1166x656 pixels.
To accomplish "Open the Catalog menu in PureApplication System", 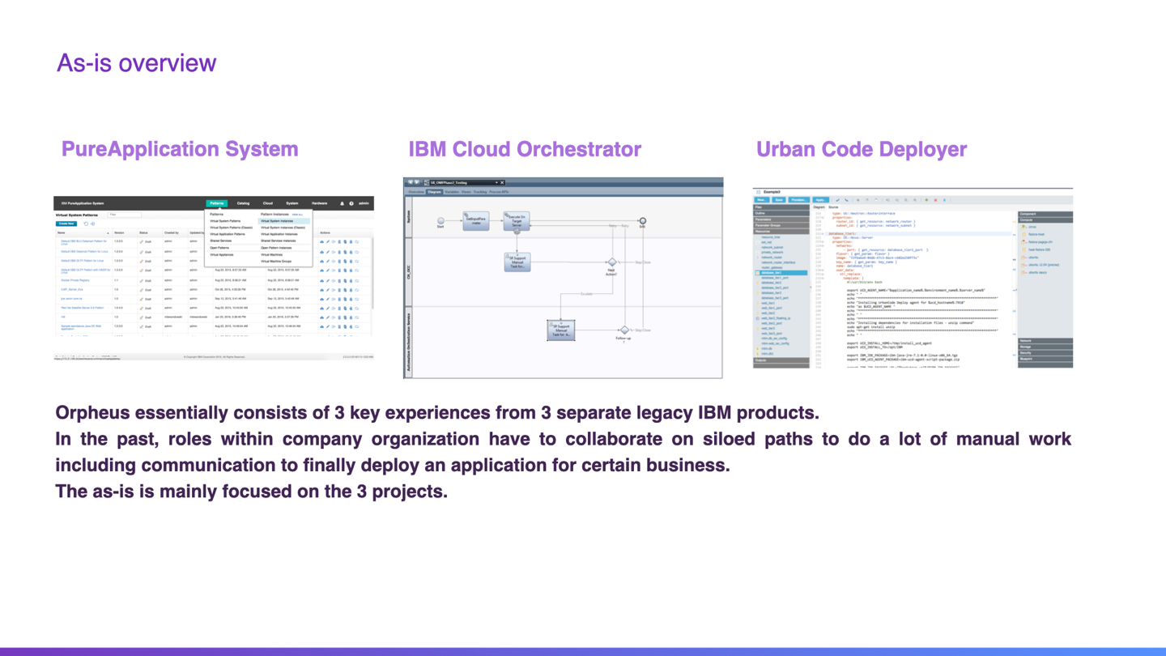I will coord(243,203).
